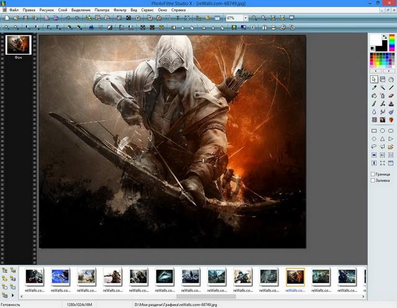
Task: Select the Hand scroll tool
Action: [391, 79]
